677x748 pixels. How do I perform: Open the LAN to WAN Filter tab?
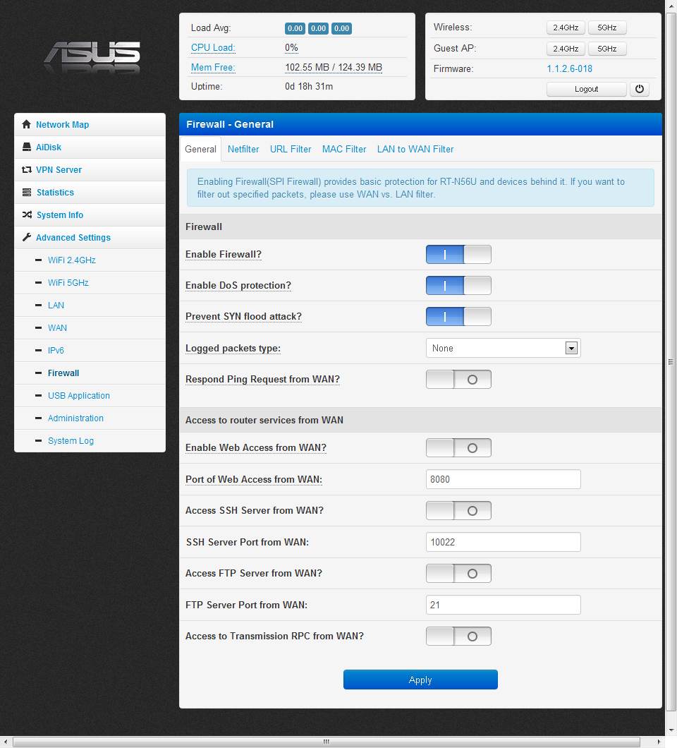415,150
